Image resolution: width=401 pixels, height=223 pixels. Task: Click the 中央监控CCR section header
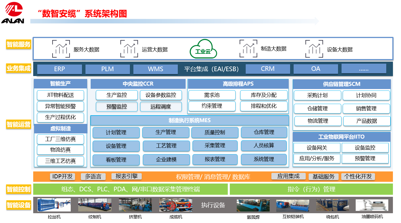138,84
